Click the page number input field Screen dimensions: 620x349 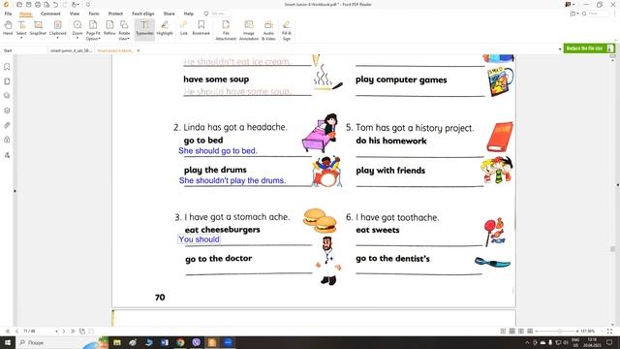[38, 331]
